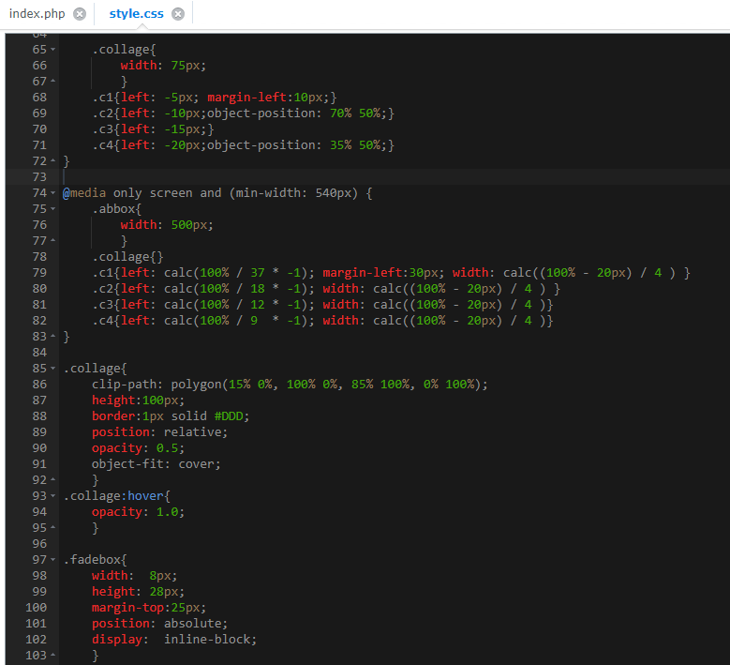Close the index.php tab
Screen dimensions: 730x665
pos(80,14)
